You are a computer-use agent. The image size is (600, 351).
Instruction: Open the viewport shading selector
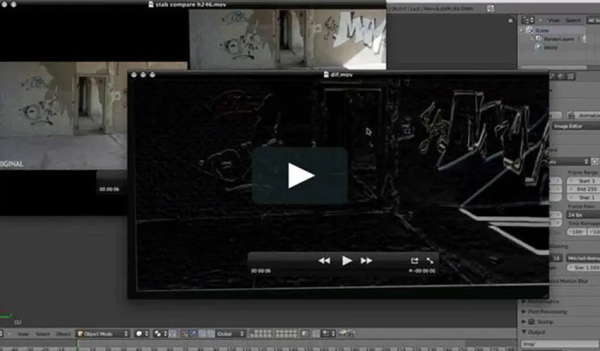[x=142, y=334]
